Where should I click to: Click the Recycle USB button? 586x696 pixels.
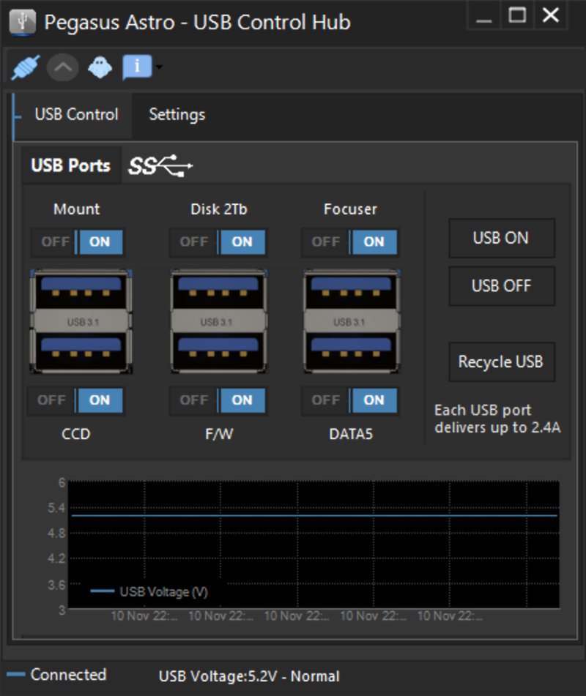(x=502, y=362)
